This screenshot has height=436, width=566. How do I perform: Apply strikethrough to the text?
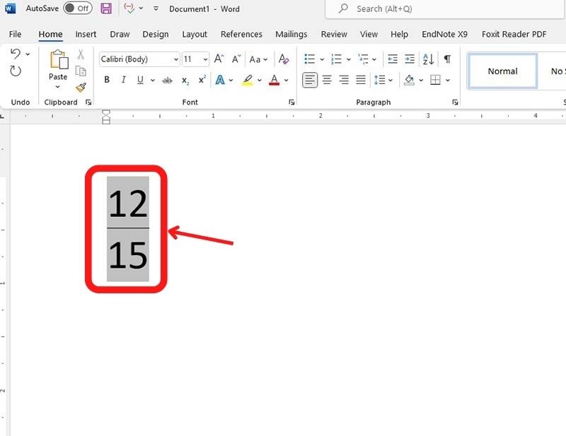tap(167, 80)
